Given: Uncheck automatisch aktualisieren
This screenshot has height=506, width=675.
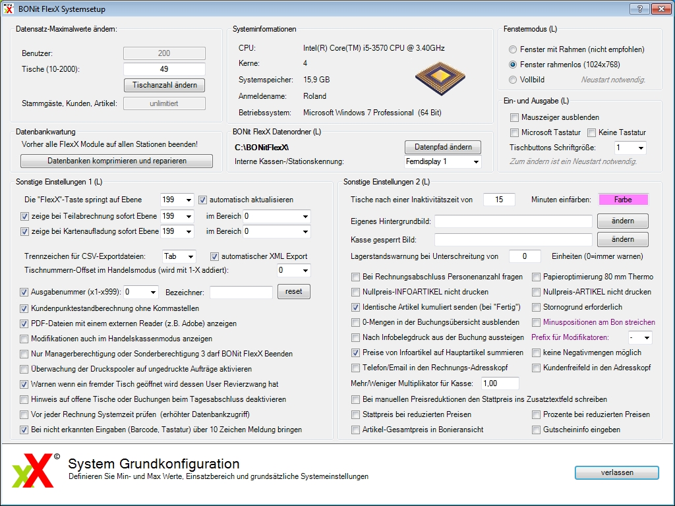Looking at the screenshot, I should click(202, 200).
